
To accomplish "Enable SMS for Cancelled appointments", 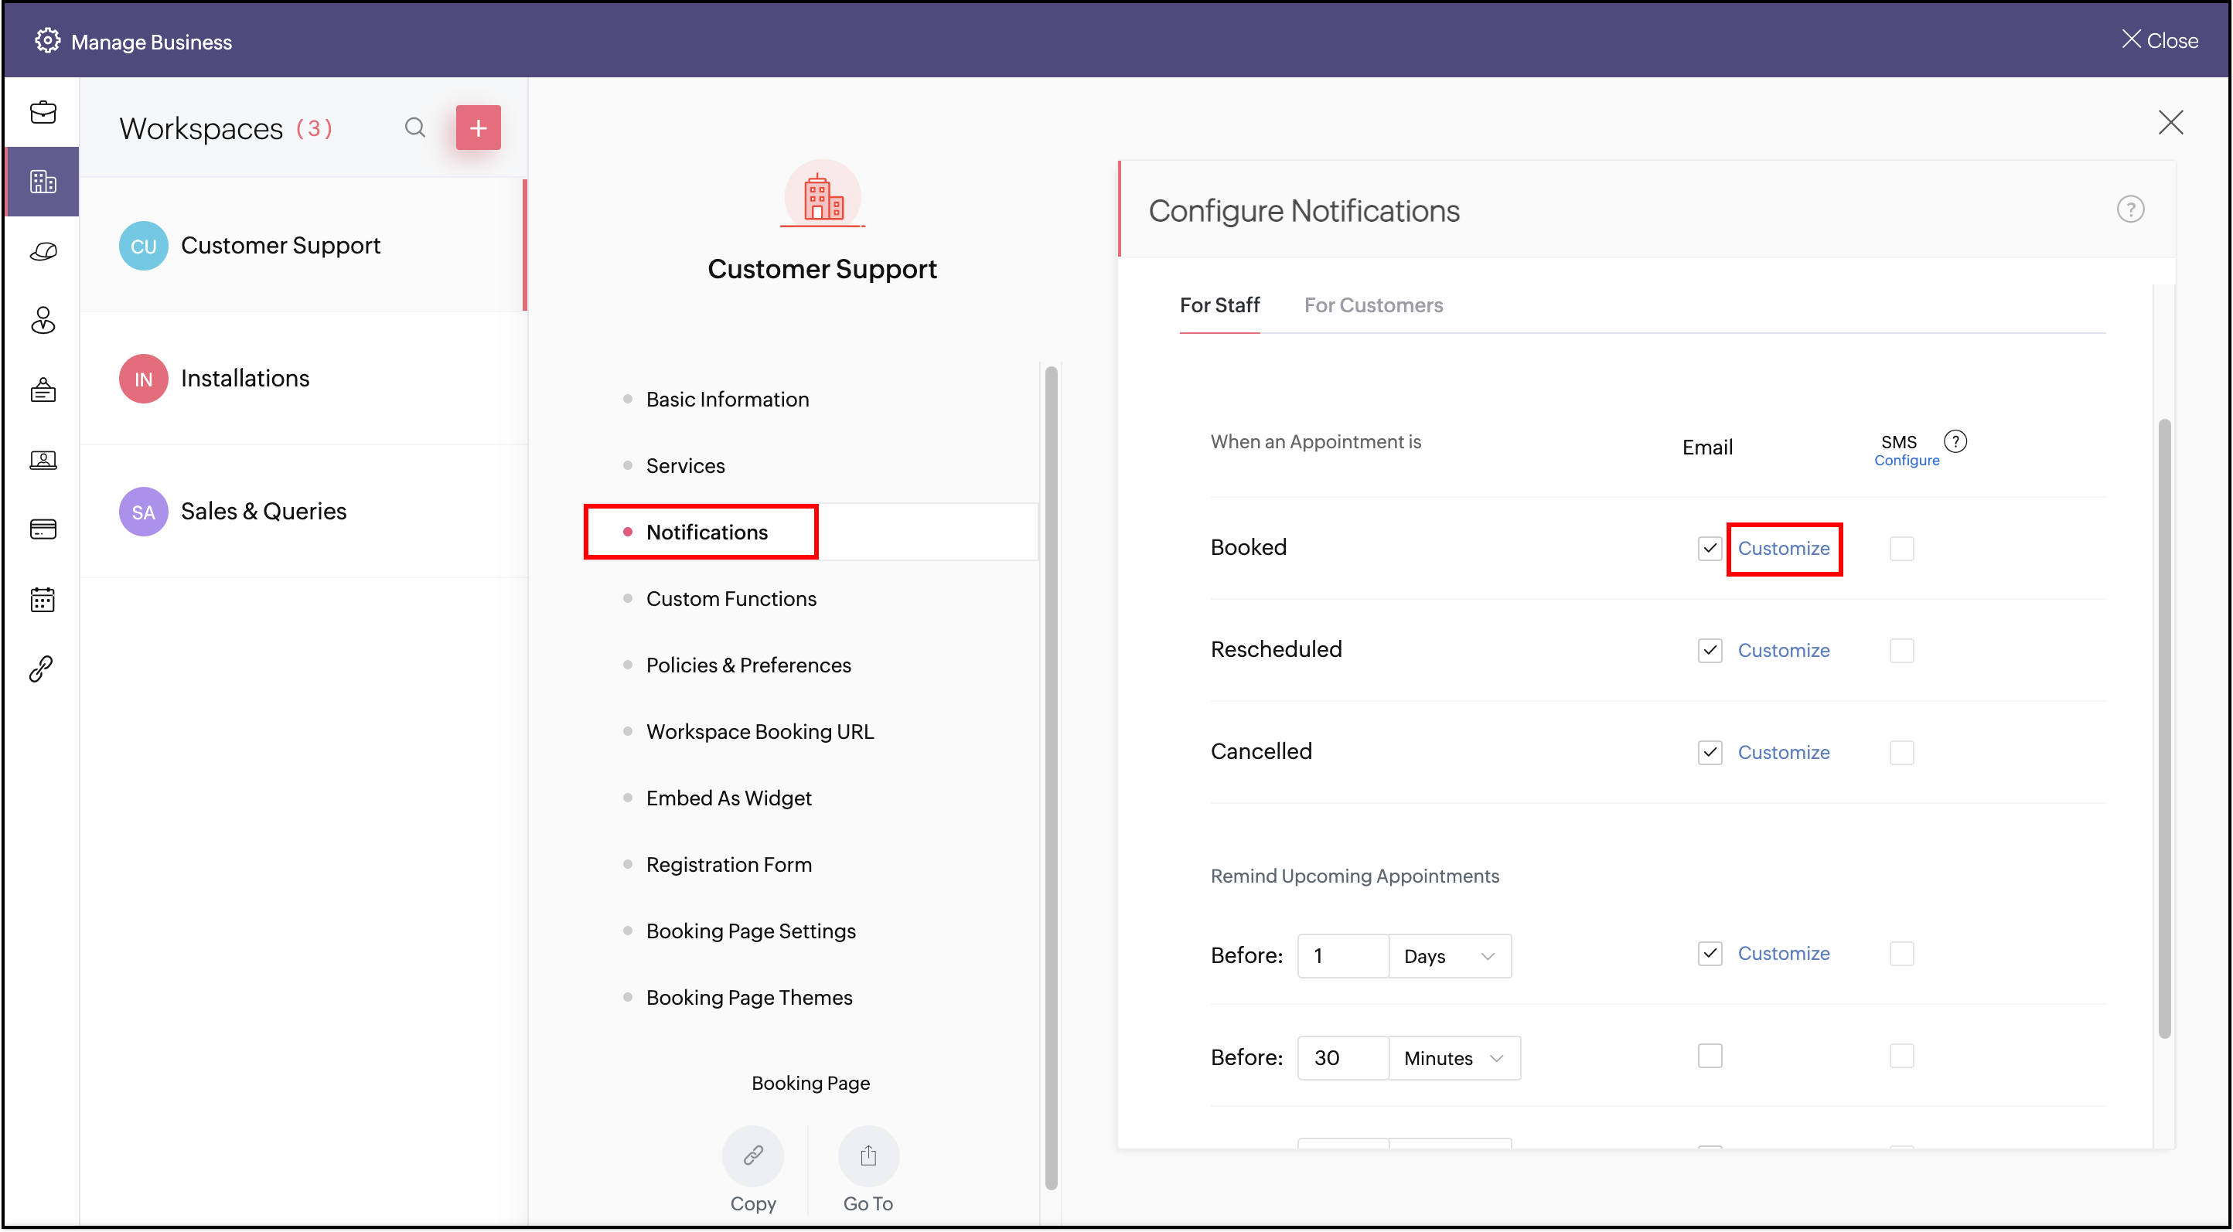I will pos(1901,752).
